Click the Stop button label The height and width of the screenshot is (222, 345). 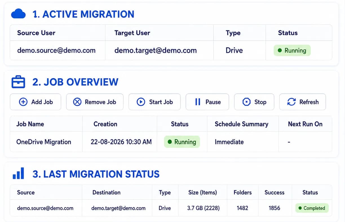(260, 102)
